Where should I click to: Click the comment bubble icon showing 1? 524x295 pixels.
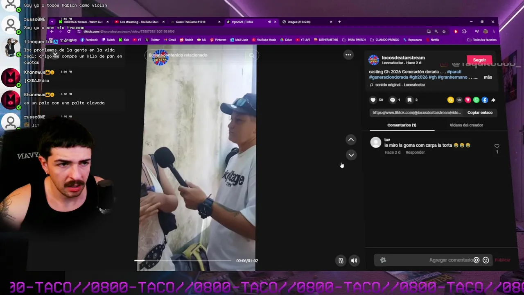pyautogui.click(x=393, y=100)
